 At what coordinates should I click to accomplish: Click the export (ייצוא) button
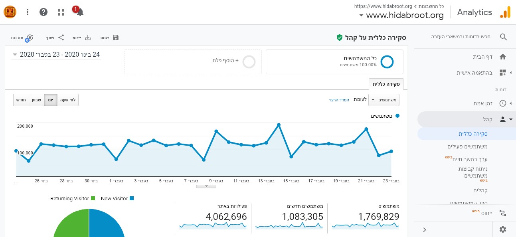pyautogui.click(x=81, y=38)
